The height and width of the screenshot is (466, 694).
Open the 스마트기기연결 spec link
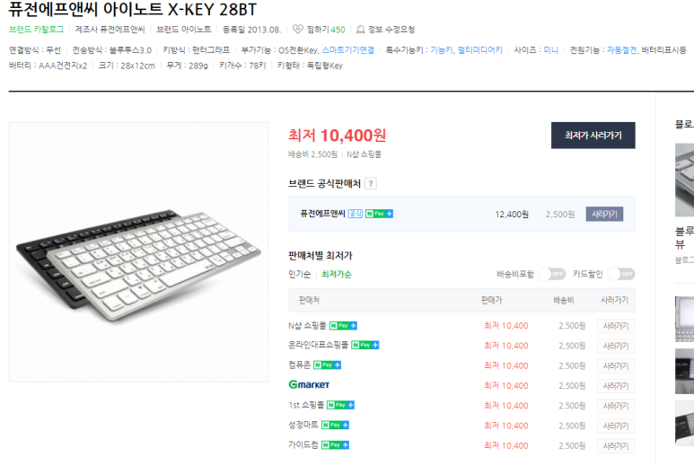pyautogui.click(x=347, y=50)
